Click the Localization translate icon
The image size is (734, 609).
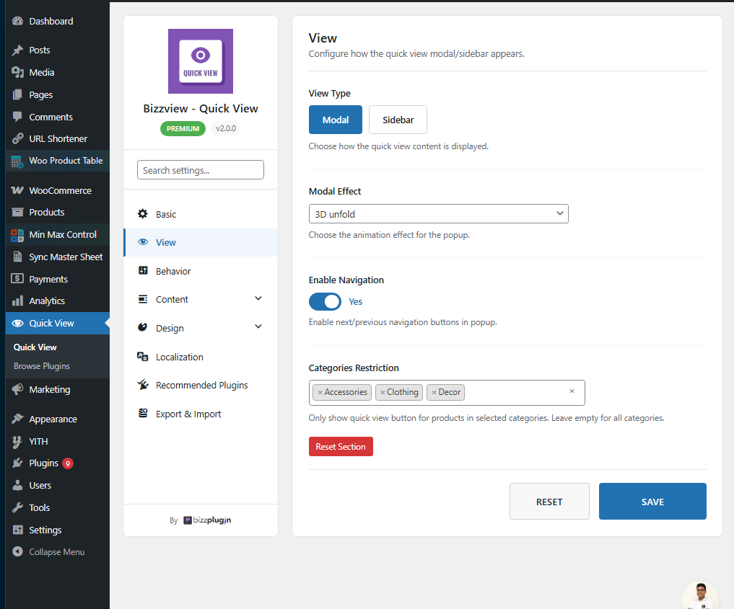click(143, 357)
